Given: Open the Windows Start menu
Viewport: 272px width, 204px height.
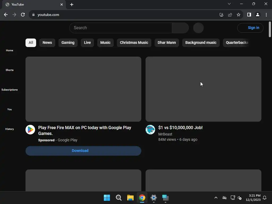Looking at the screenshot, I should (107, 198).
